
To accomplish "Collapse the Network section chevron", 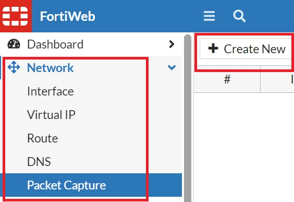I will click(x=171, y=67).
